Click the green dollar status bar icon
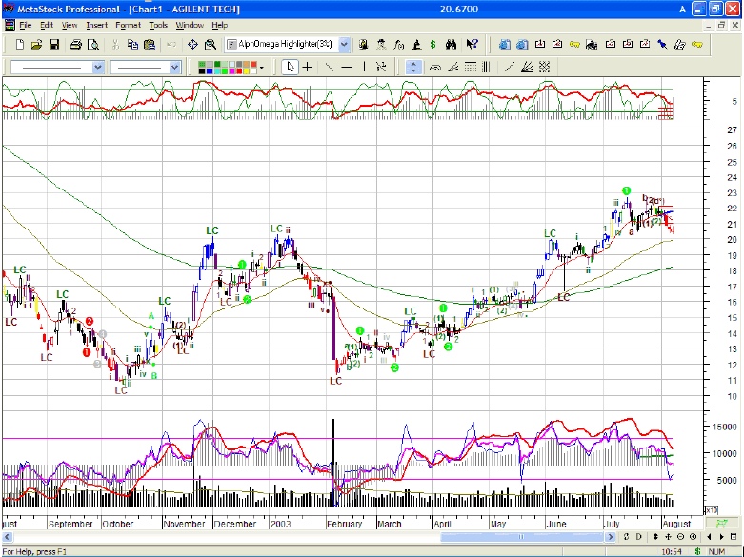This screenshot has height=557, width=744. [697, 551]
